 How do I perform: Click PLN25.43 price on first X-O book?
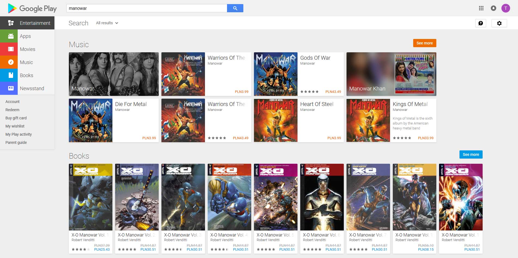pyautogui.click(x=102, y=249)
